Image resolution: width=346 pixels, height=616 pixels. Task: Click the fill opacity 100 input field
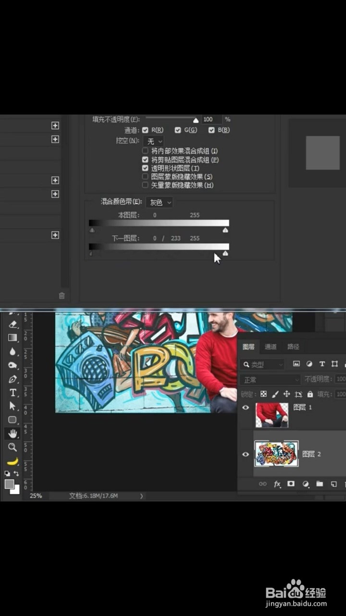click(212, 119)
